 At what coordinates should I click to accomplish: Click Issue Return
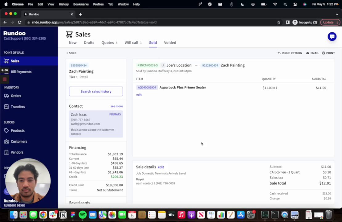(x=290, y=53)
